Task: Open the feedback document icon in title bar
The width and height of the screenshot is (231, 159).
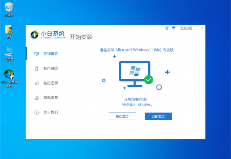Action: pyautogui.click(x=167, y=28)
